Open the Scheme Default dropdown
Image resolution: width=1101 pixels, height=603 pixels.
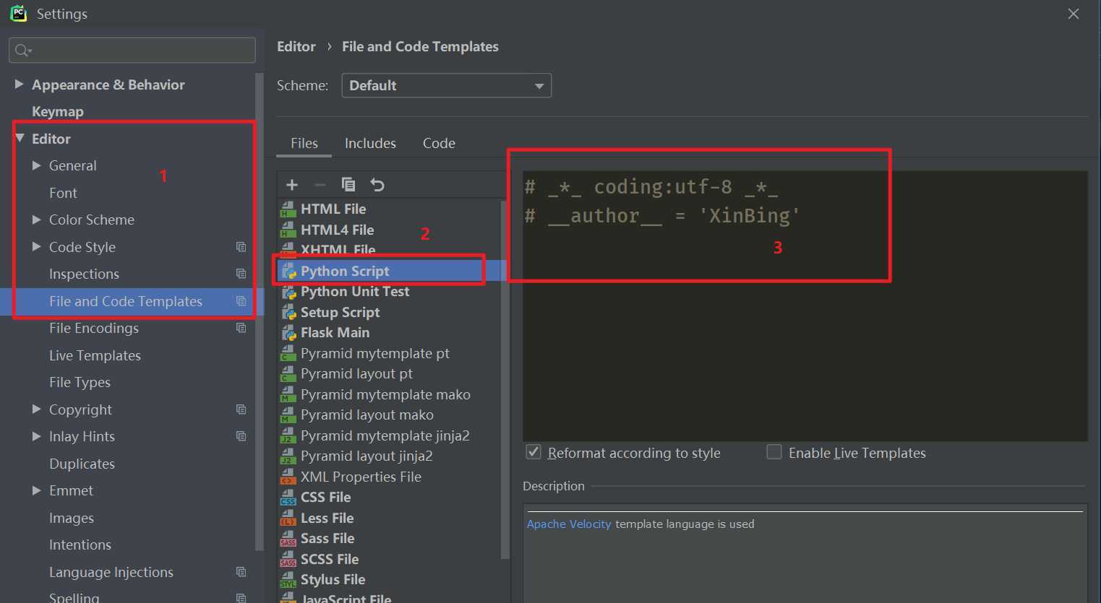[x=446, y=85]
